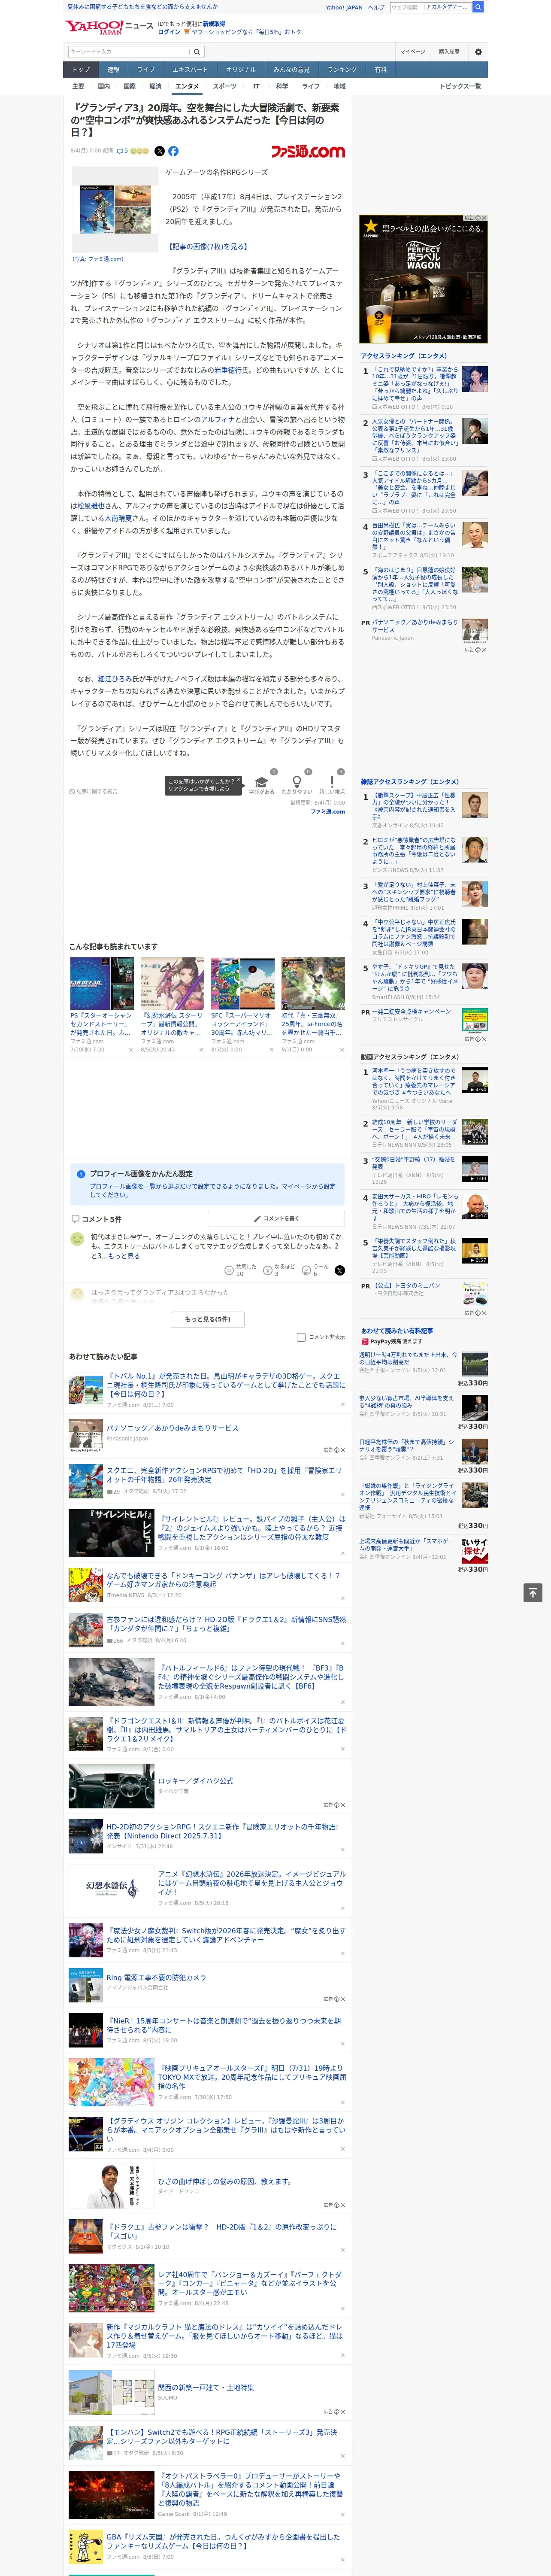The image size is (551, 2576).
Task: Click 黒ラベル WAGON advertisement banner
Action: point(424,279)
